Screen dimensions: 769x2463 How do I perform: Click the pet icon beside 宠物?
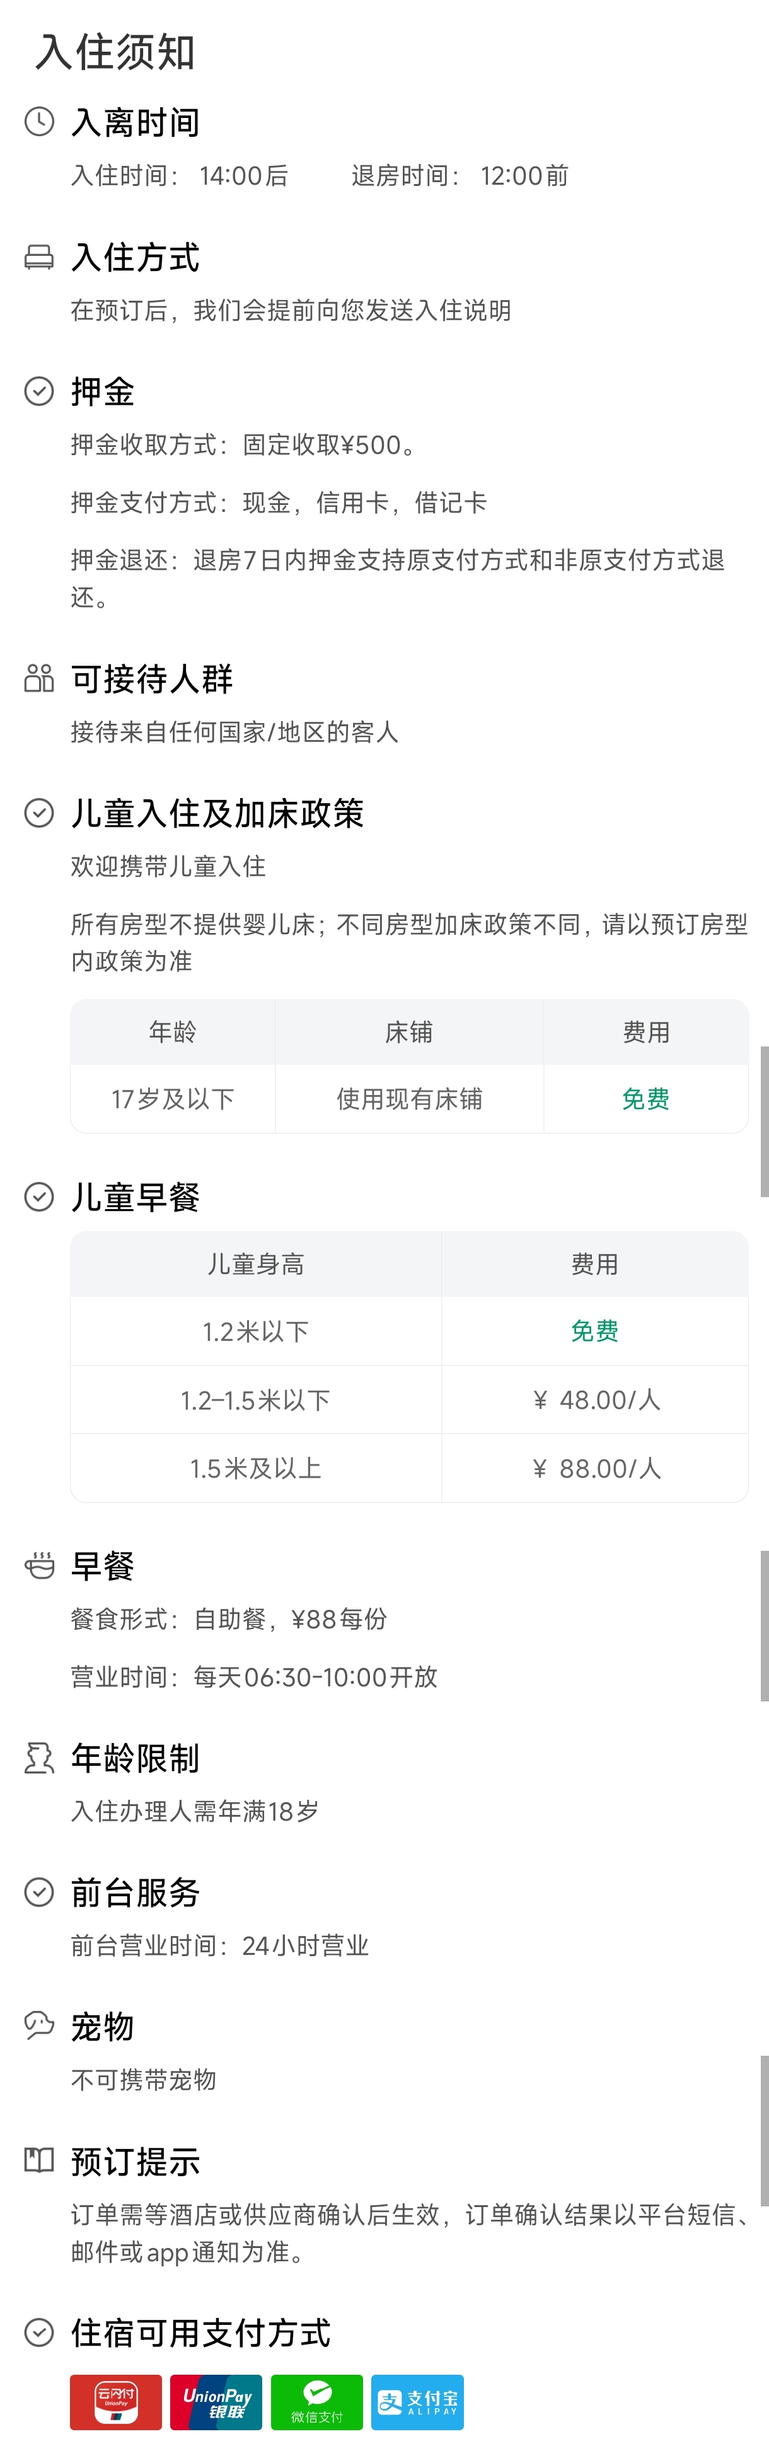tap(38, 2026)
